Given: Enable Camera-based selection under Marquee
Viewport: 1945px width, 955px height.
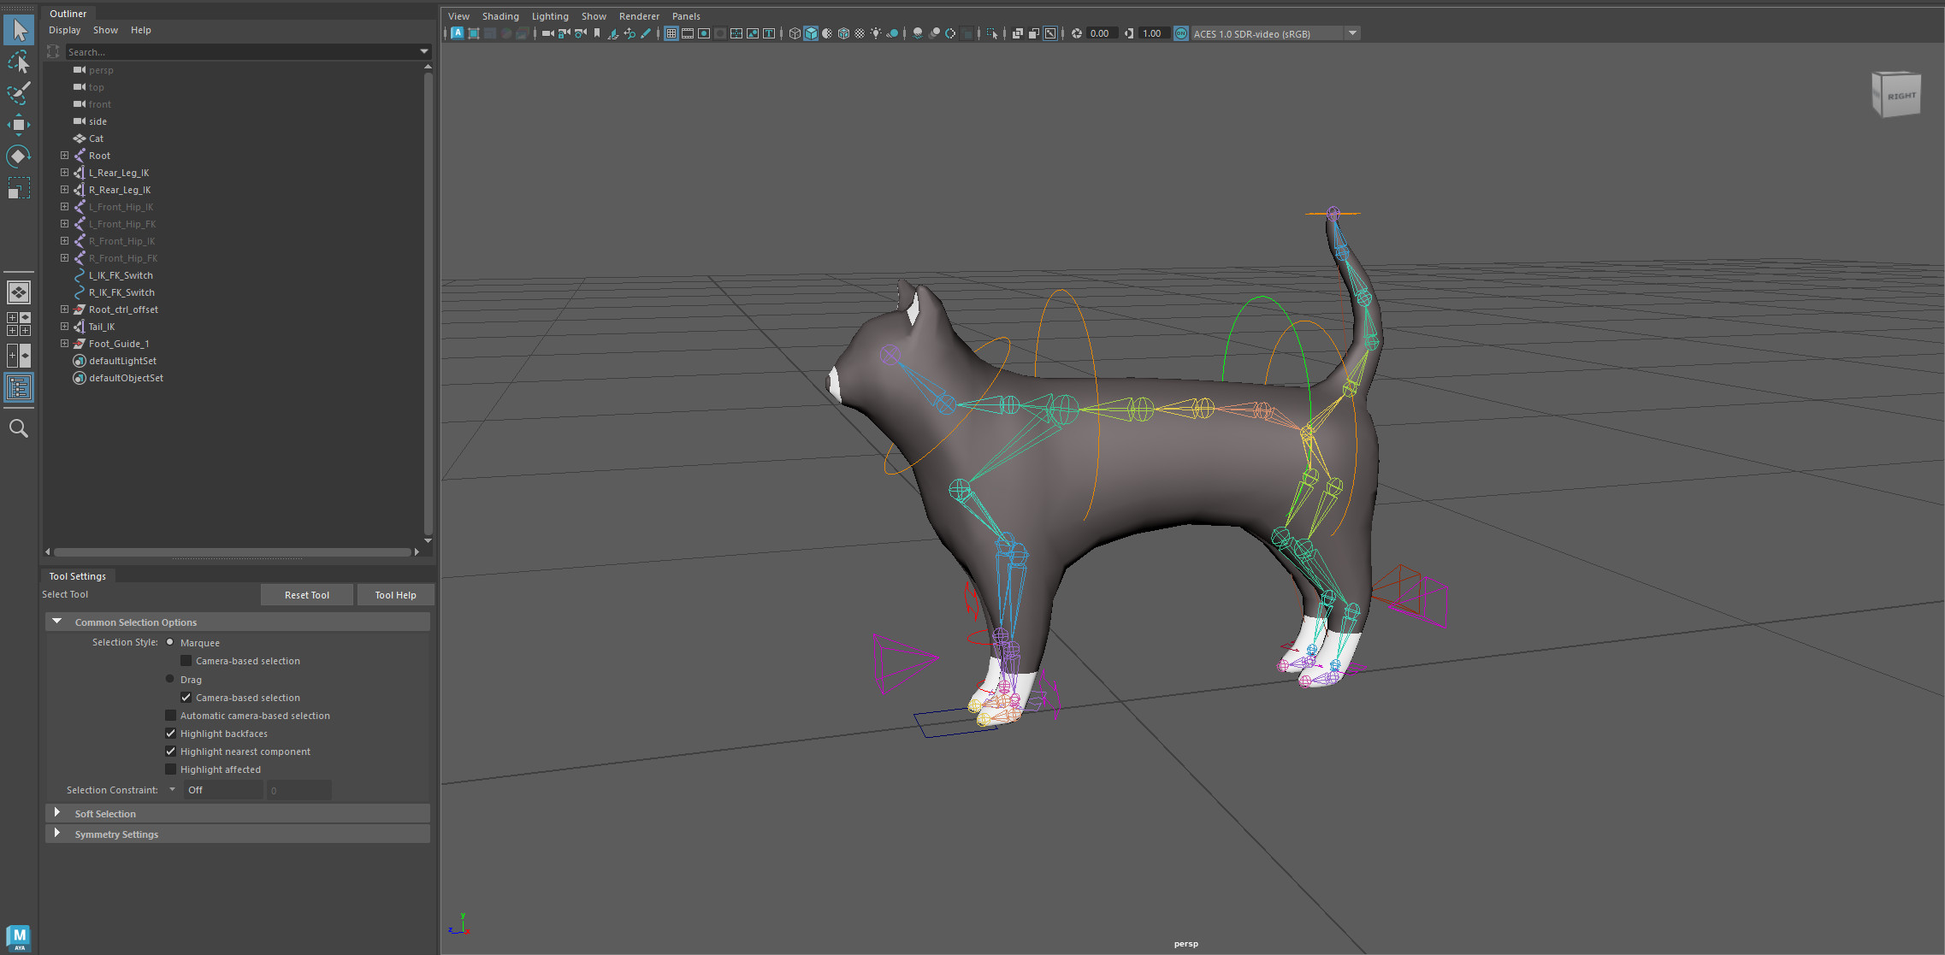Looking at the screenshot, I should (186, 661).
